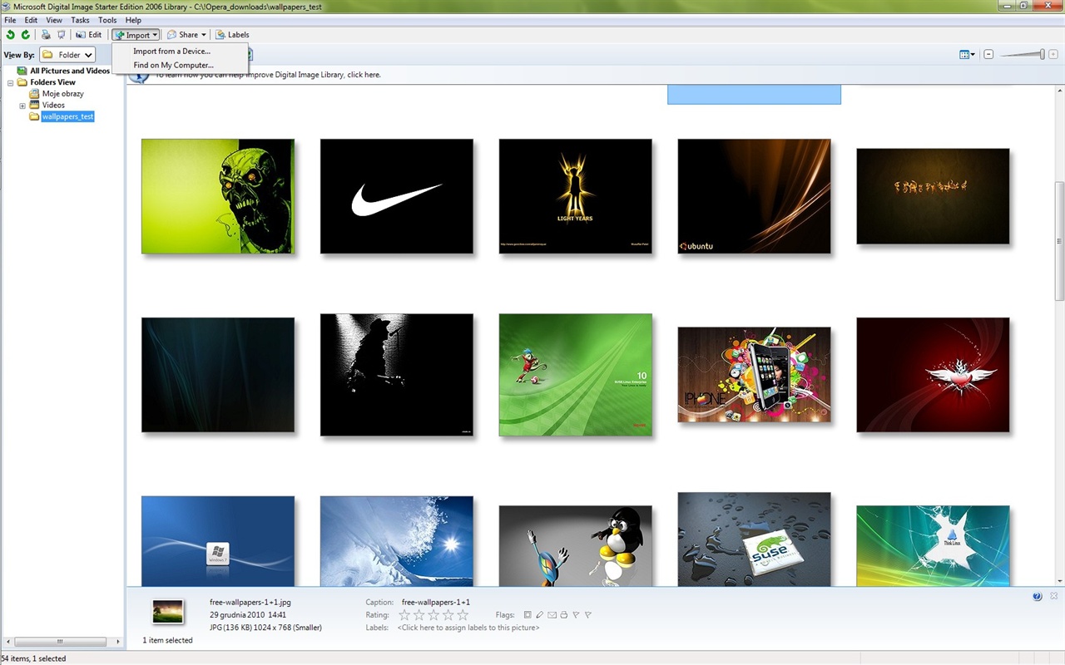Open the Edit toolbar button

(x=88, y=35)
